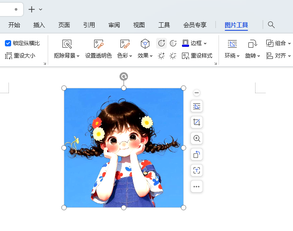The width and height of the screenshot is (293, 231).
Task: Open the 页面 tab
Action: tap(64, 25)
